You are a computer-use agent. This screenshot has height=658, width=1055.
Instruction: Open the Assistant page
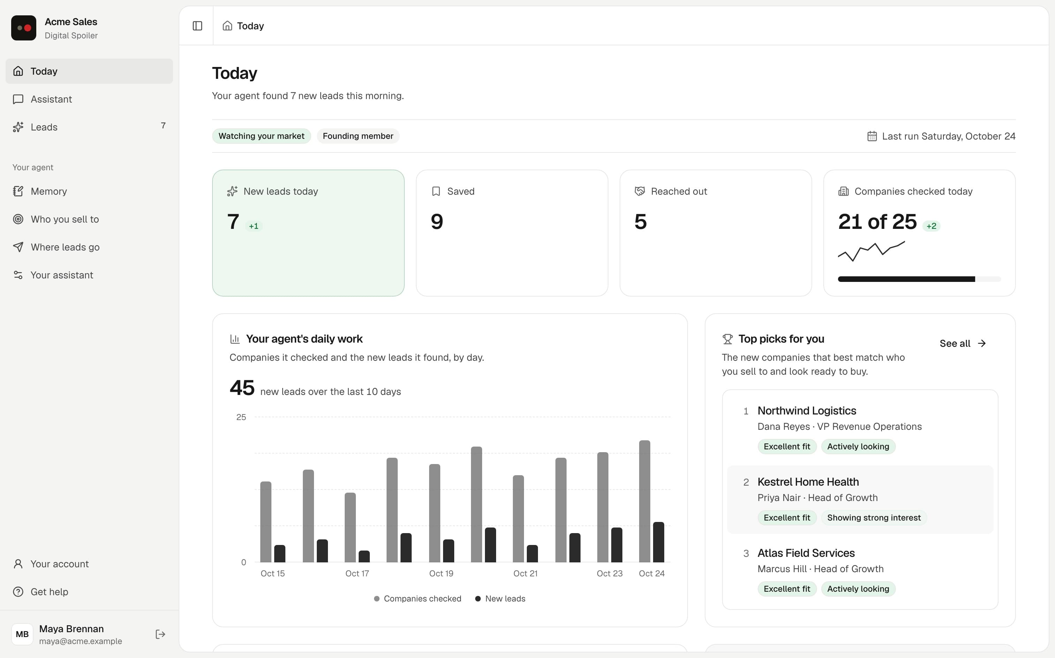pos(89,99)
